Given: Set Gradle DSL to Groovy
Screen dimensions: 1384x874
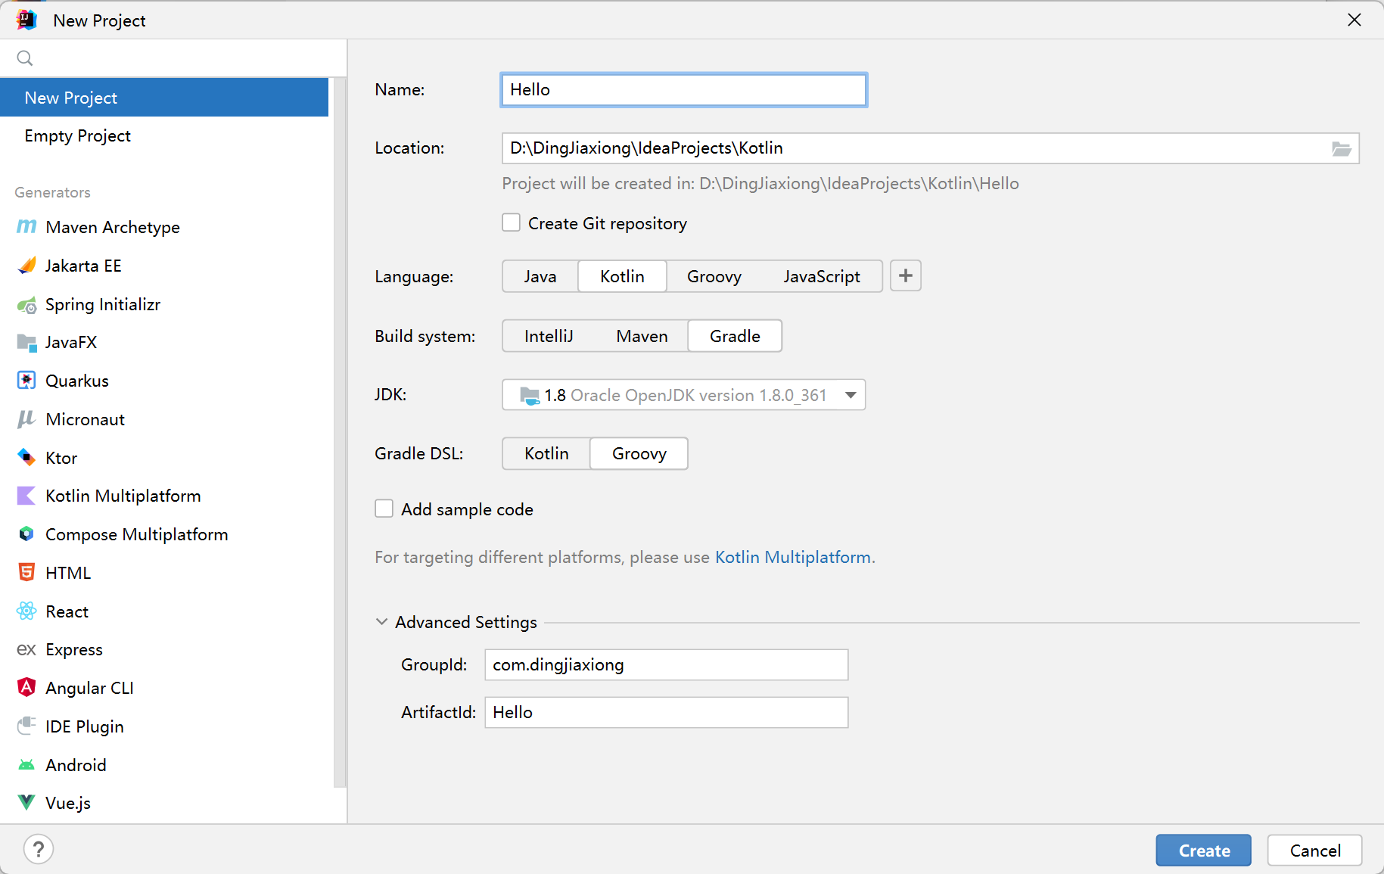Looking at the screenshot, I should tap(639, 453).
